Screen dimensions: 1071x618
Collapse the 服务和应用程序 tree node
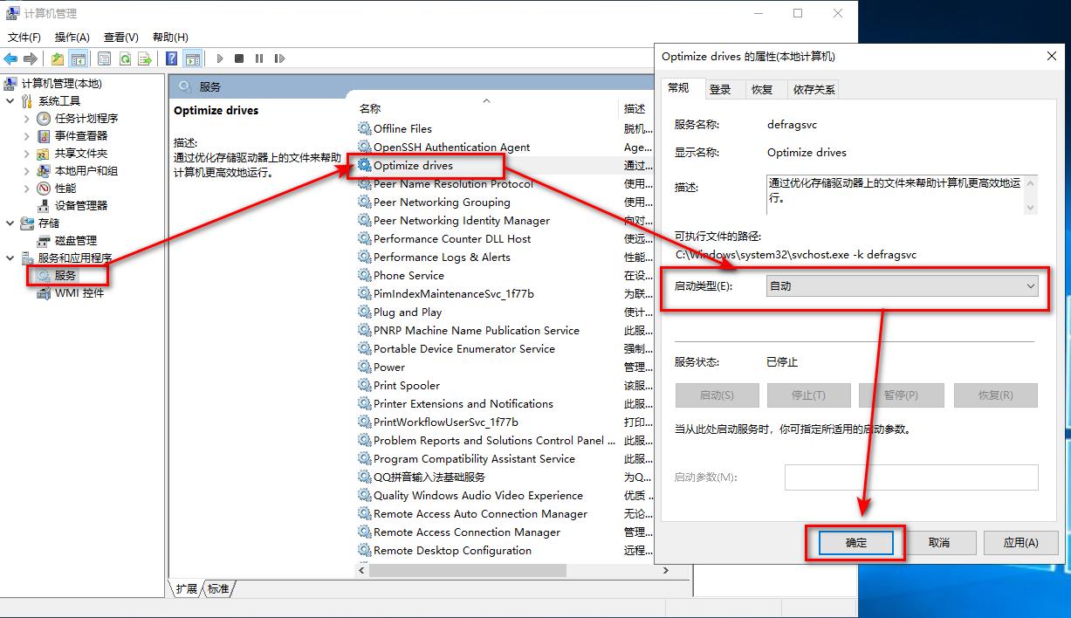pyautogui.click(x=10, y=257)
